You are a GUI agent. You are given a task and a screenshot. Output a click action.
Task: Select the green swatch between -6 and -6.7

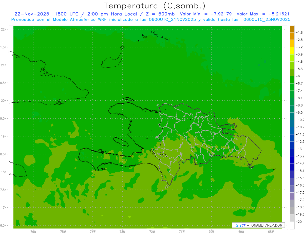coord(292,80)
